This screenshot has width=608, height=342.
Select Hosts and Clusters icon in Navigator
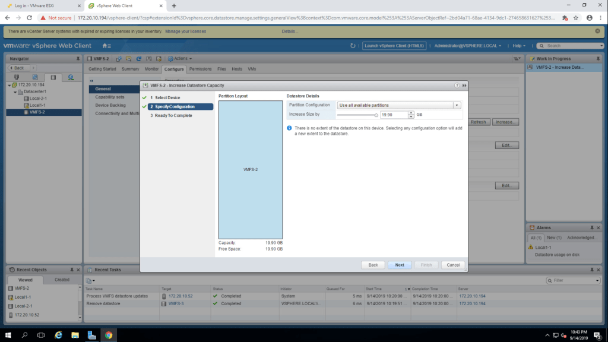[17, 77]
